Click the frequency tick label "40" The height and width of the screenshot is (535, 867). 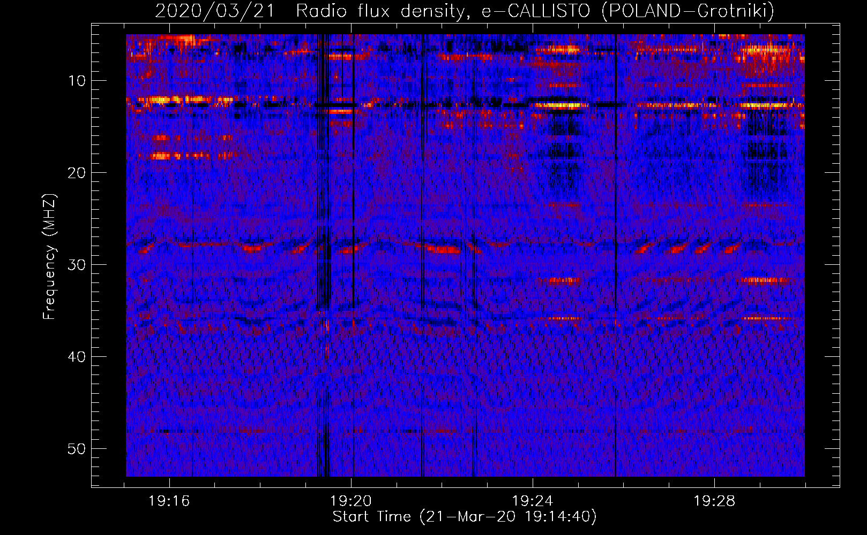point(77,357)
